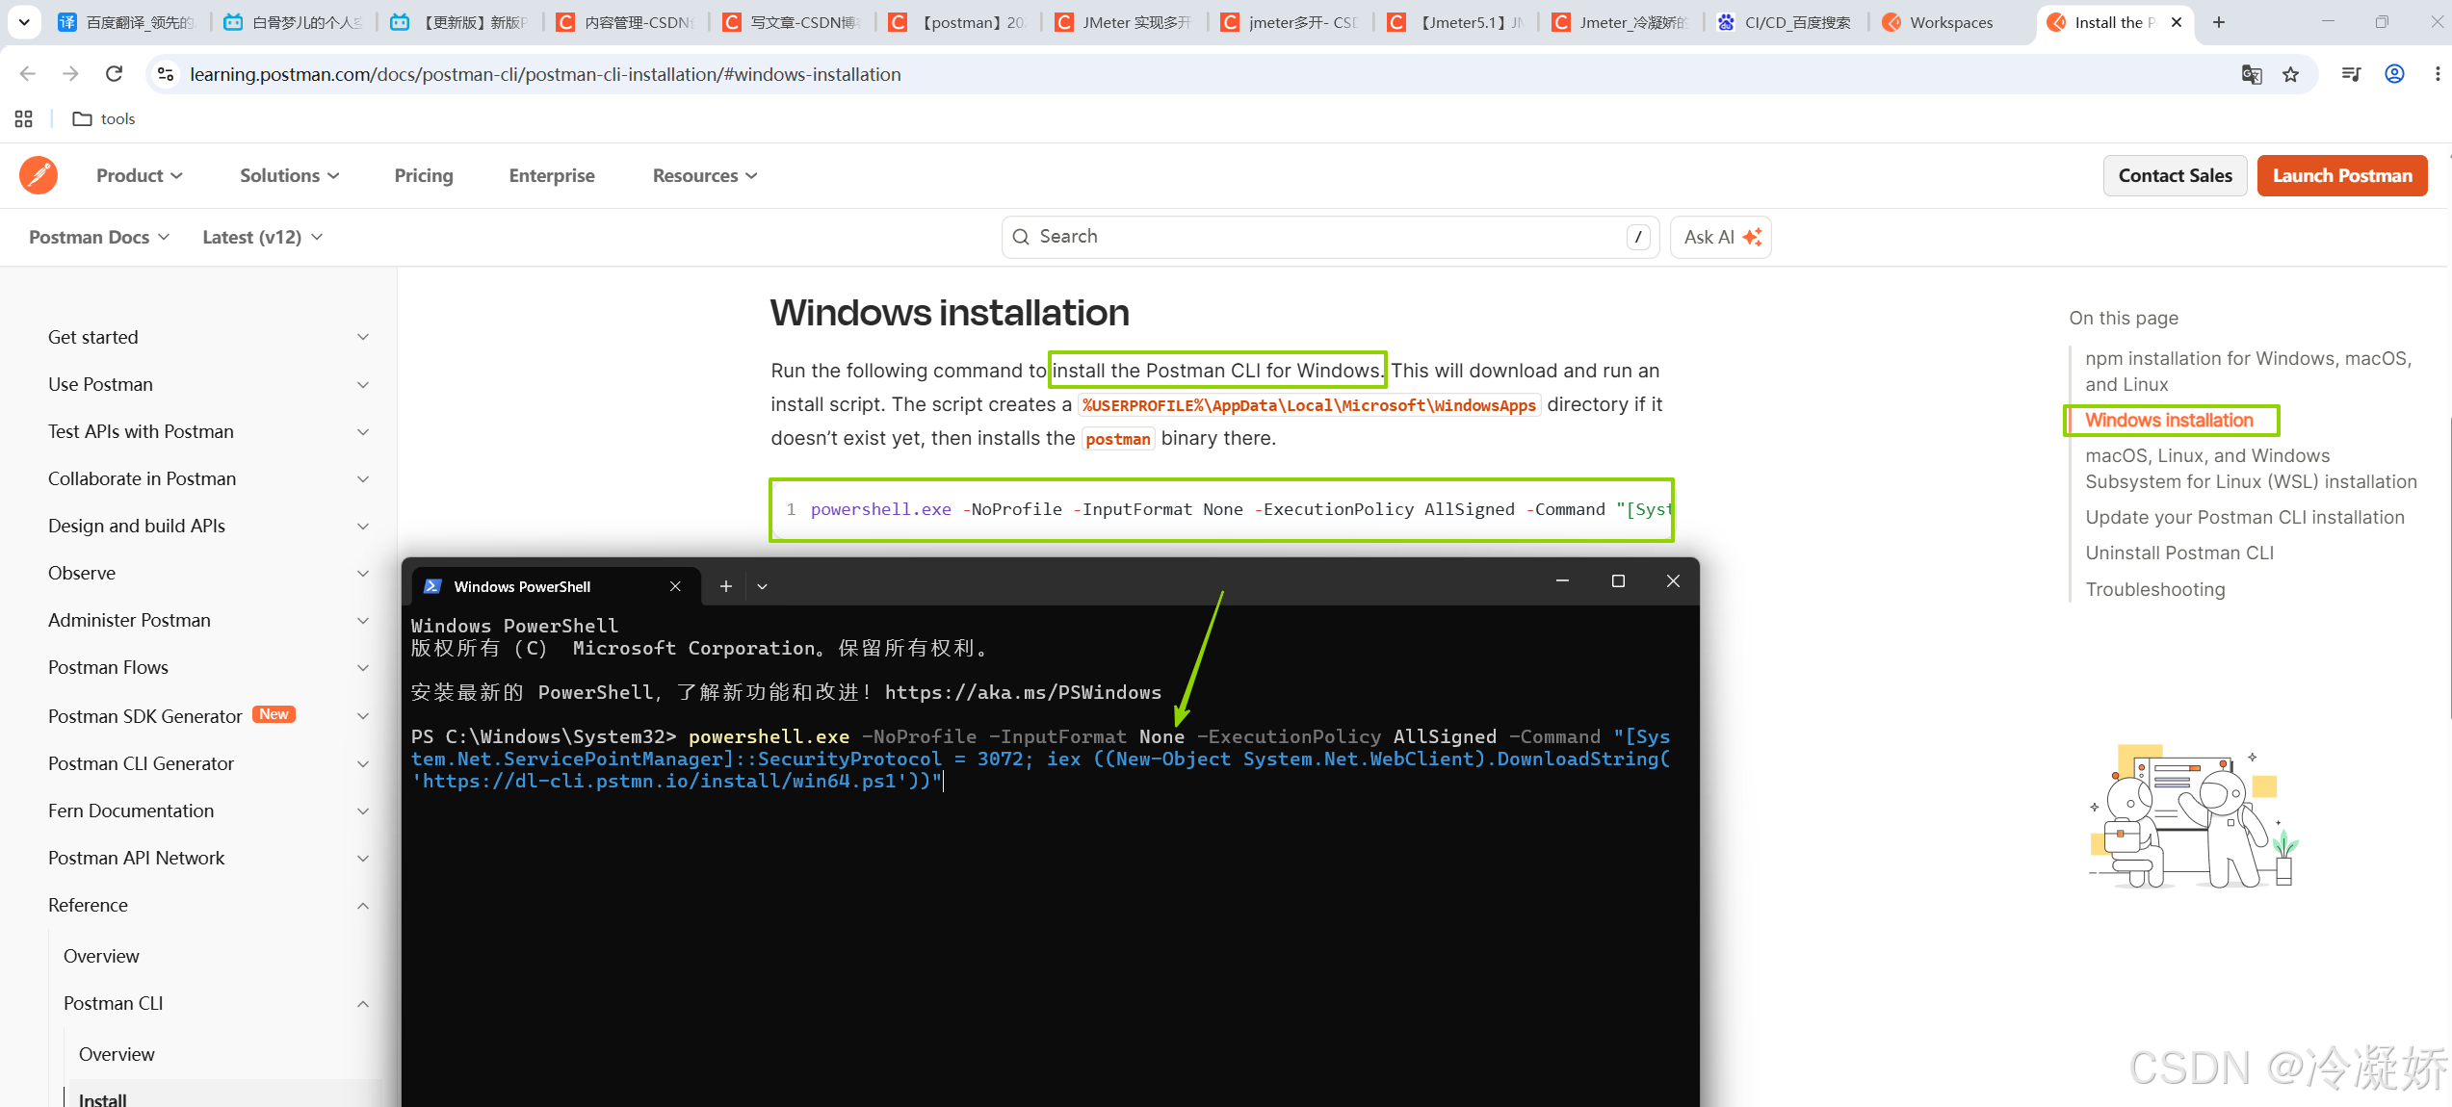This screenshot has height=1107, width=2452.
Task: Expand Postman SDK Generator section
Action: click(x=209, y=715)
